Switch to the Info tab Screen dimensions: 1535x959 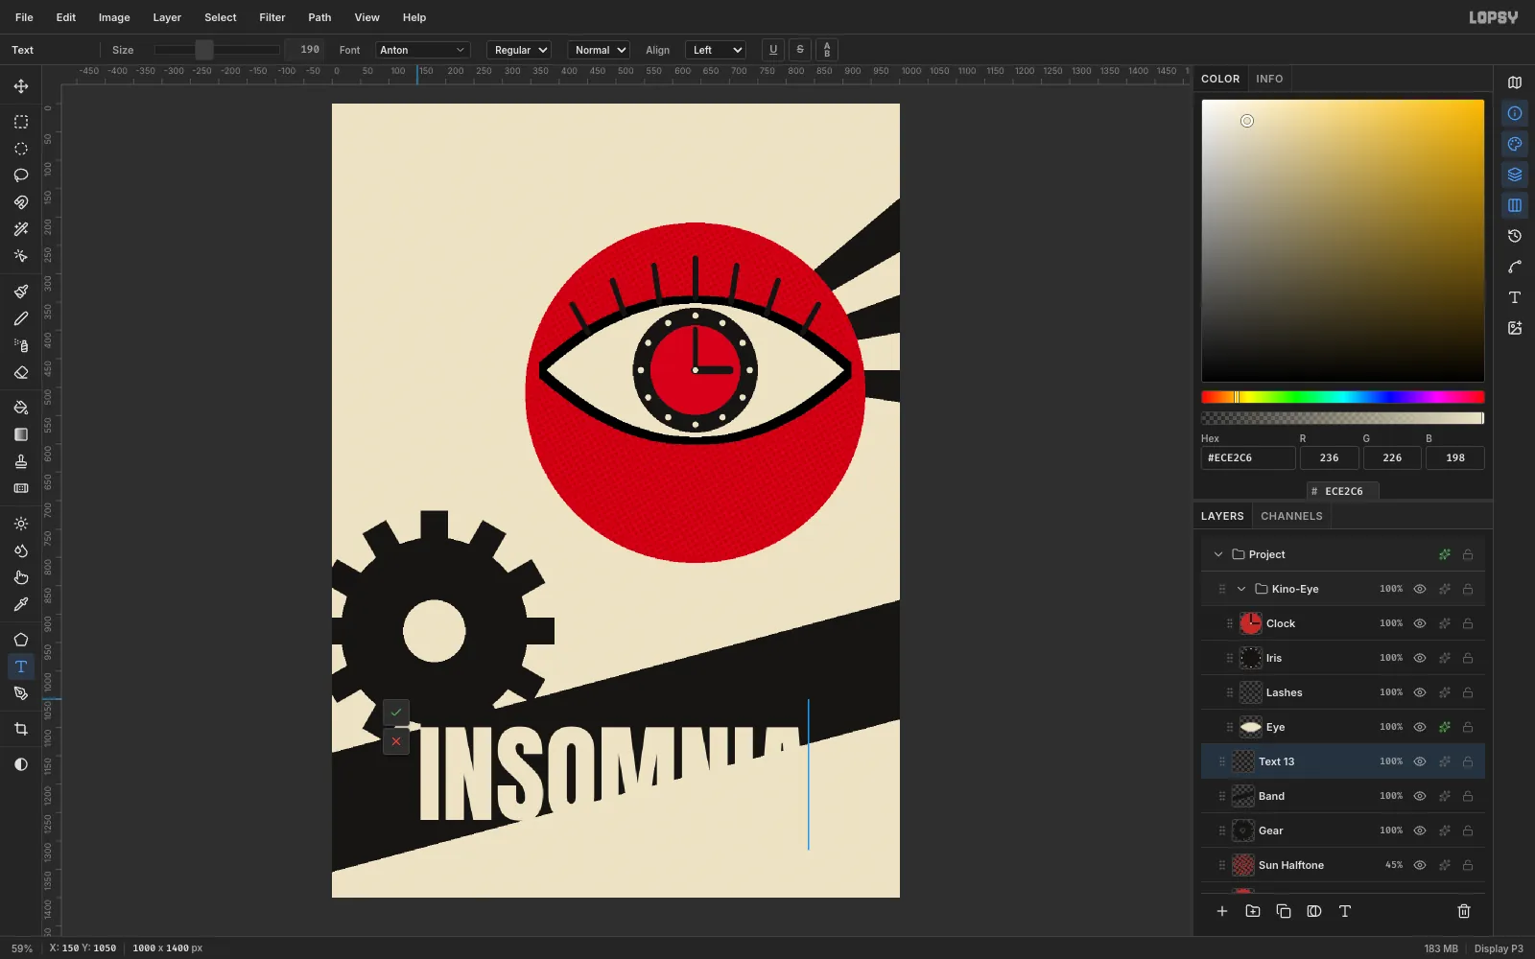click(1269, 79)
